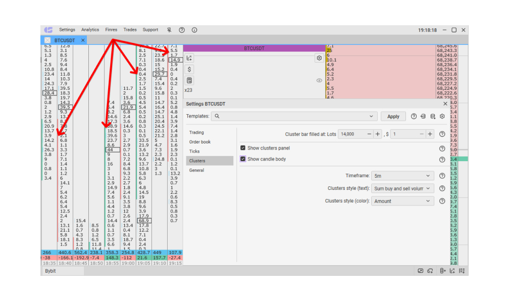This screenshot has width=509, height=301.
Task: Toggle the eye visibility icon in order panel
Action: [319, 80]
